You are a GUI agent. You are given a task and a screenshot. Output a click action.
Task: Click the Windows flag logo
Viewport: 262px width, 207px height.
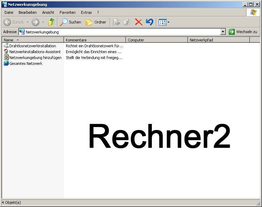click(253, 12)
